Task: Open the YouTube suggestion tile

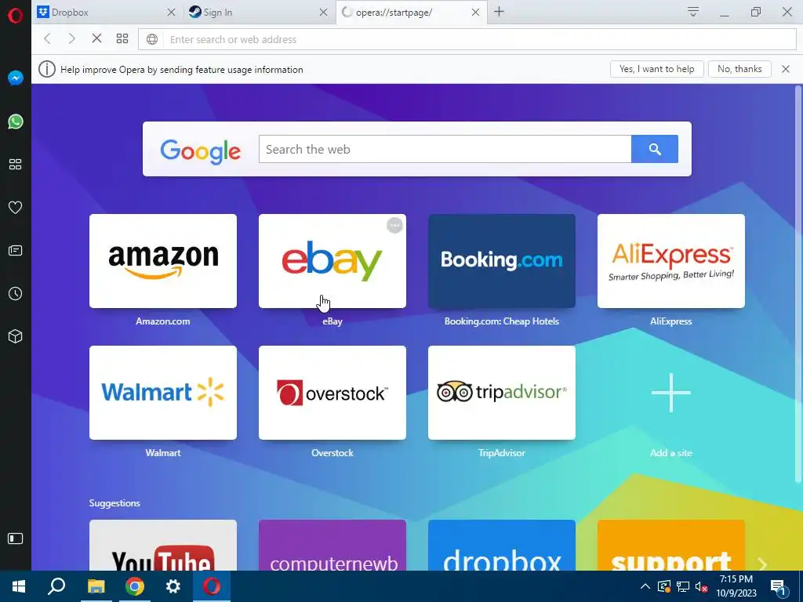Action: click(x=163, y=546)
